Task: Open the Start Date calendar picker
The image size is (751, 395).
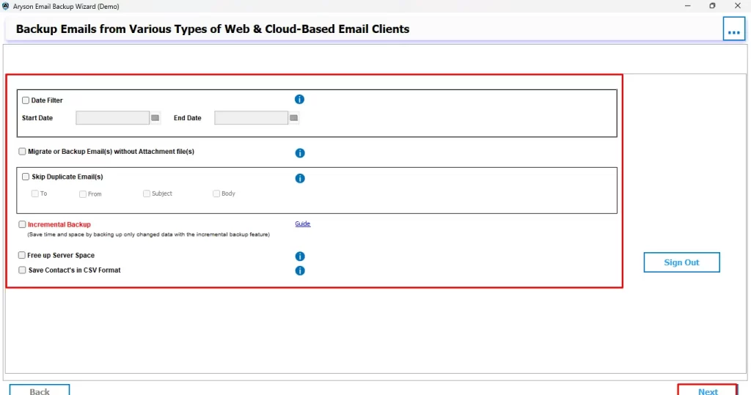Action: [155, 118]
